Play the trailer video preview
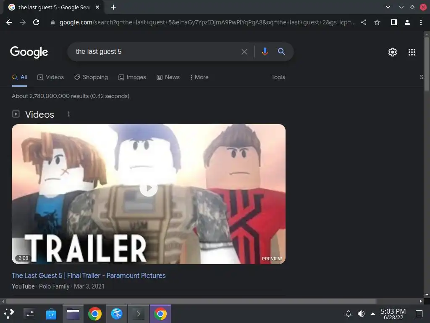The width and height of the screenshot is (430, 323). (148, 188)
